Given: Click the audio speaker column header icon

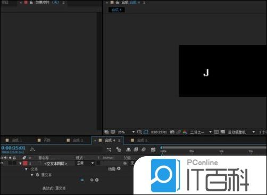Looking at the screenshot, I should 6,158.
